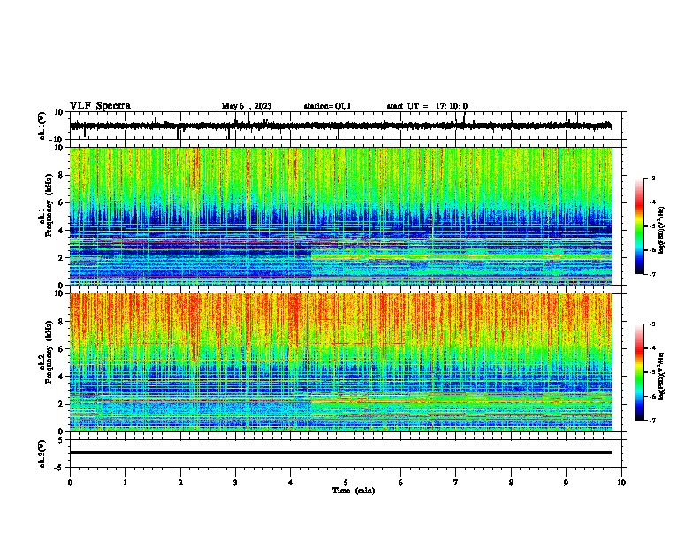Click time axis tick label "2"
Image resolution: width=700 pixels, height=541 pixels.
click(x=180, y=483)
